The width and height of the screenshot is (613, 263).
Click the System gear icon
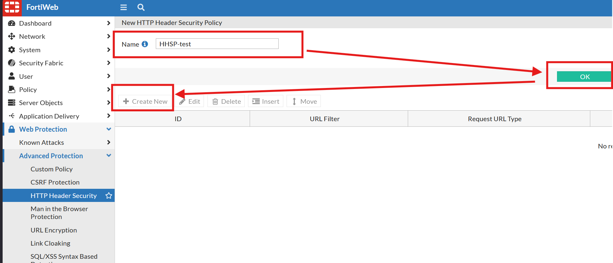(12, 50)
